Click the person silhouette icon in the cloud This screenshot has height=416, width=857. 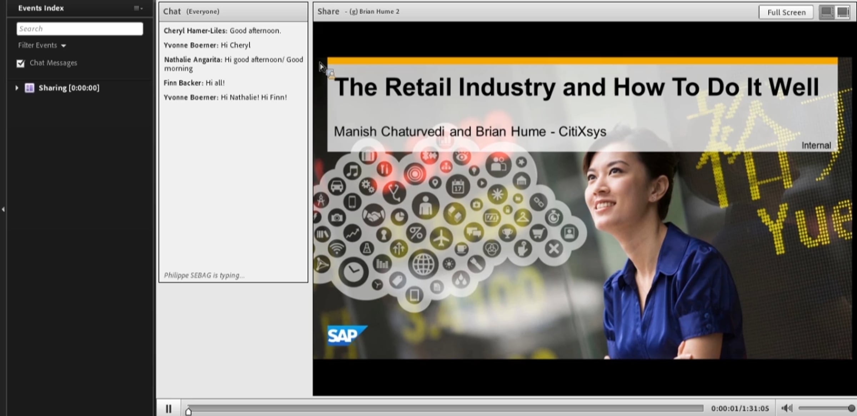click(425, 206)
